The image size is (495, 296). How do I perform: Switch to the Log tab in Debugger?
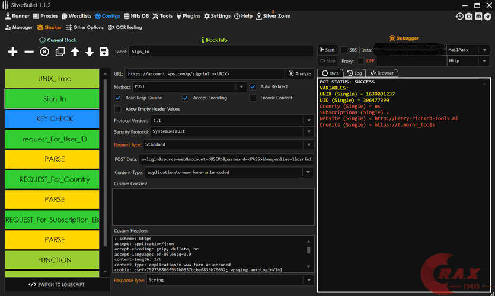click(x=355, y=73)
